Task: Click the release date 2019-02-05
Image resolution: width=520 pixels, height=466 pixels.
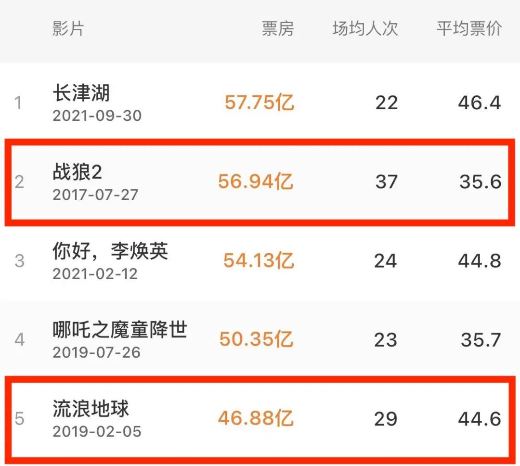Action: coord(97,431)
